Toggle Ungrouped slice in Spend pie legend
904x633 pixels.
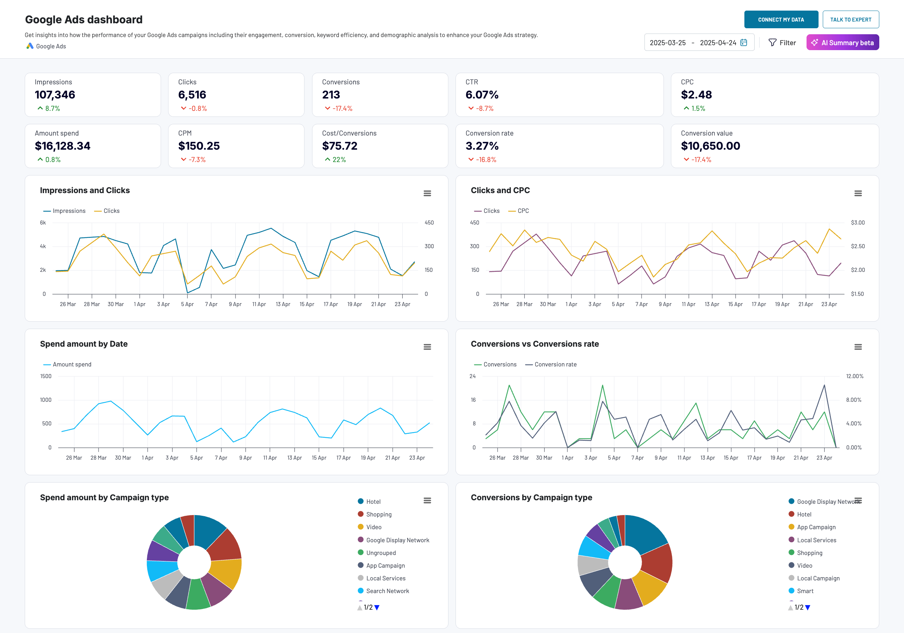pos(377,553)
